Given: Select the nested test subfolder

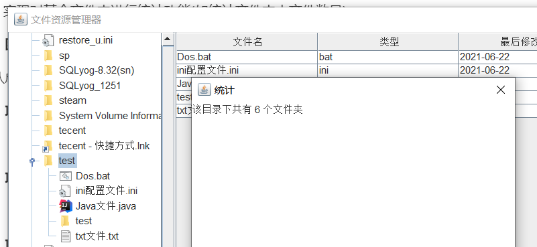Looking at the screenshot, I should point(84,221).
